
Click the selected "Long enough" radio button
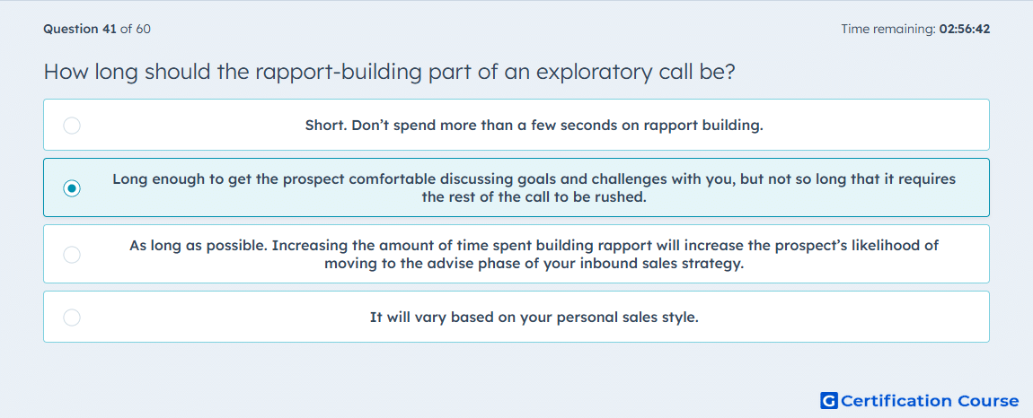coord(72,188)
